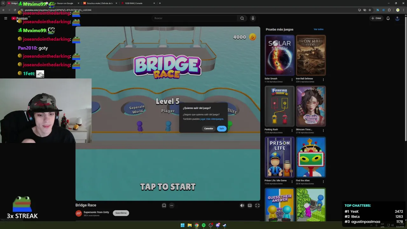Click TAP TO START in the game
This screenshot has width=407, height=229.
click(x=168, y=187)
